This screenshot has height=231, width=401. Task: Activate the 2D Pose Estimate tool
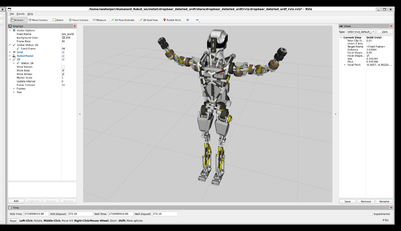[x=123, y=20]
